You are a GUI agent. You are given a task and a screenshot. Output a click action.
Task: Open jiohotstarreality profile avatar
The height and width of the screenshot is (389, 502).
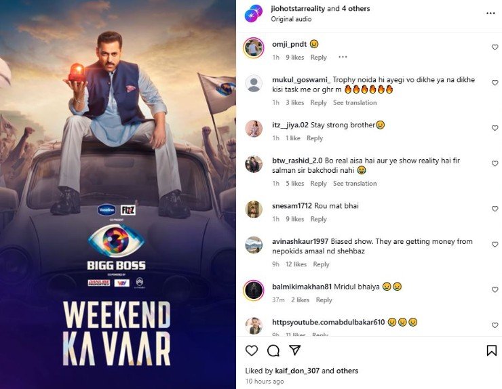[254, 14]
